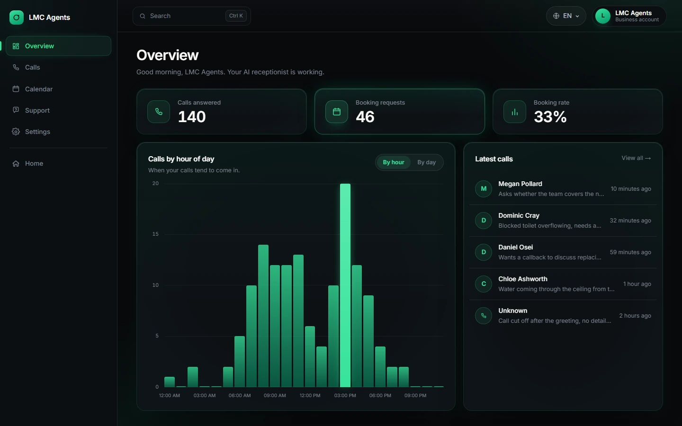Image resolution: width=682 pixels, height=426 pixels.
Task: Switch chart to By hour view
Action: click(x=394, y=162)
